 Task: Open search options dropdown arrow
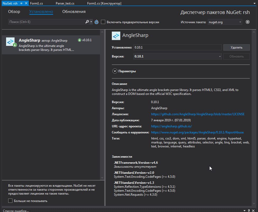(x=91, y=22)
